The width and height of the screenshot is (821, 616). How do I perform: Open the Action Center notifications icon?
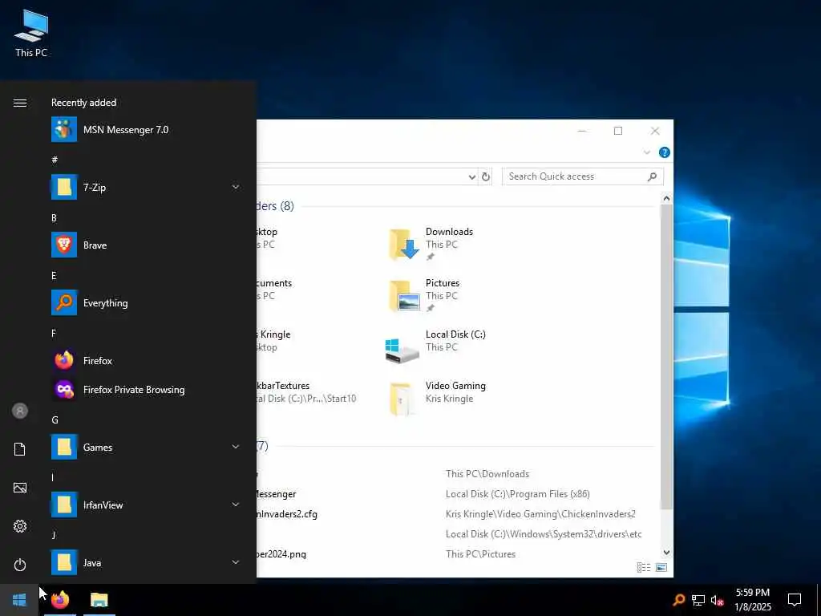[x=795, y=599]
